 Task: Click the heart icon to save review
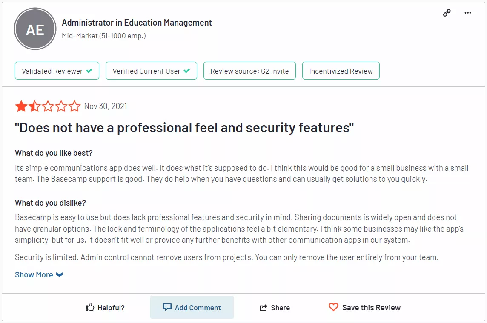pyautogui.click(x=334, y=307)
